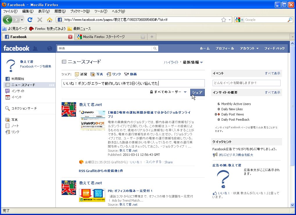Open the よく見るページ bookmark folder
This screenshot has width=296, height=215.
coord(15,29)
